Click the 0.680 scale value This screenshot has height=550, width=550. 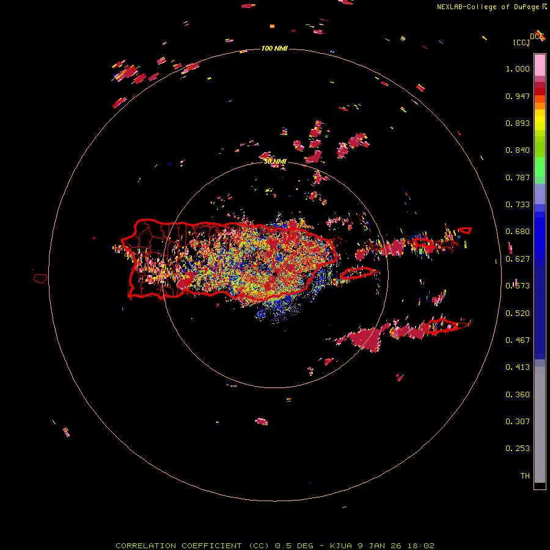click(x=518, y=232)
